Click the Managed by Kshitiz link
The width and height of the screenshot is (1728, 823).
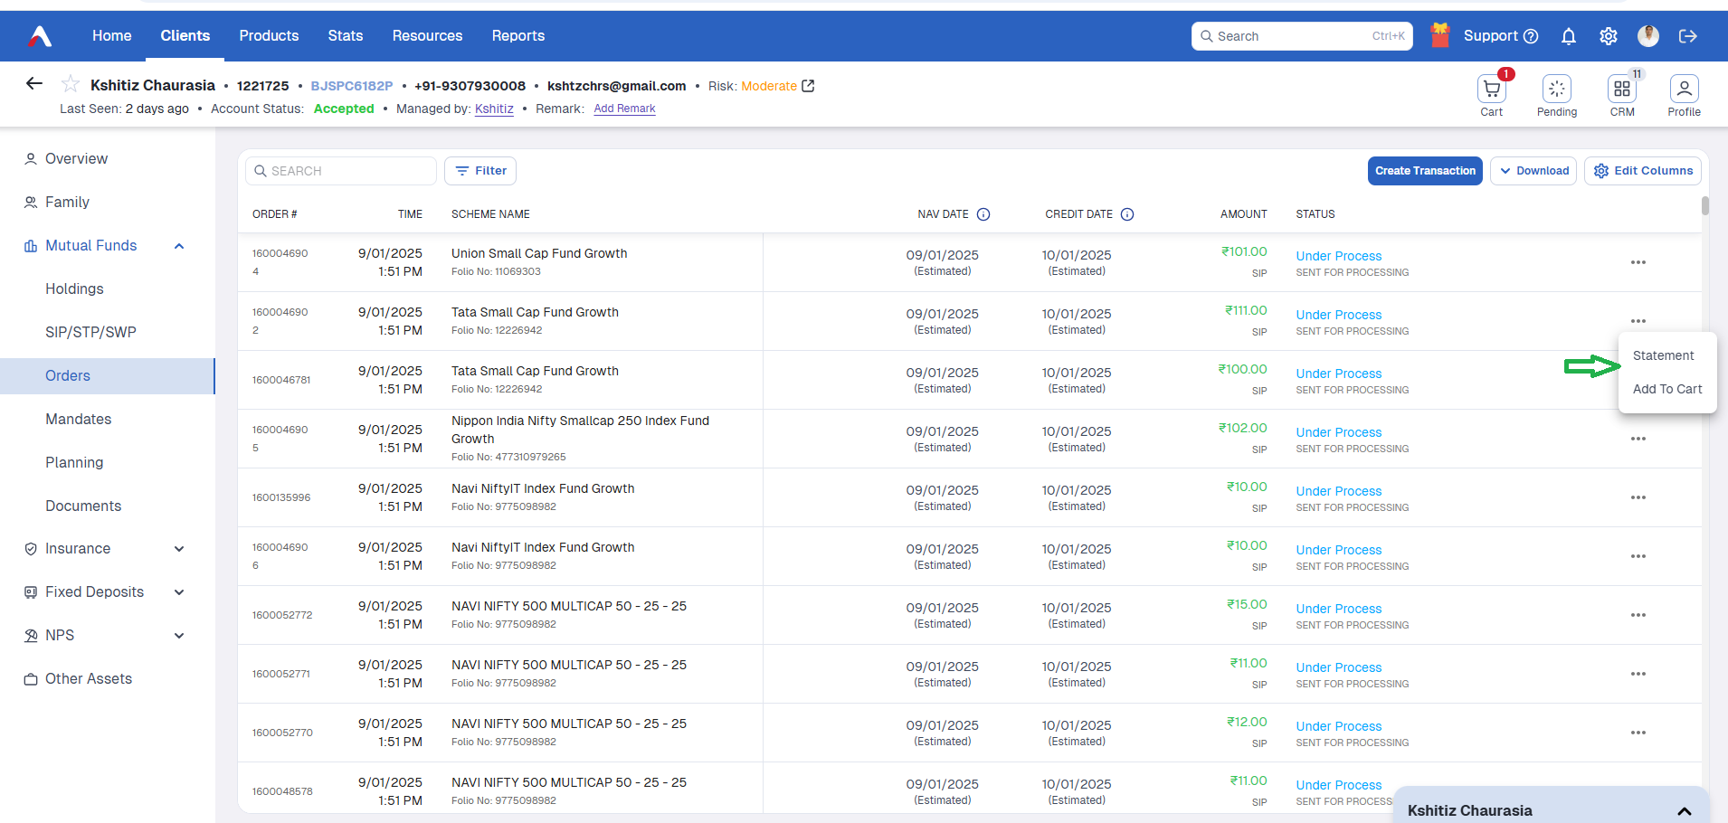tap(494, 109)
